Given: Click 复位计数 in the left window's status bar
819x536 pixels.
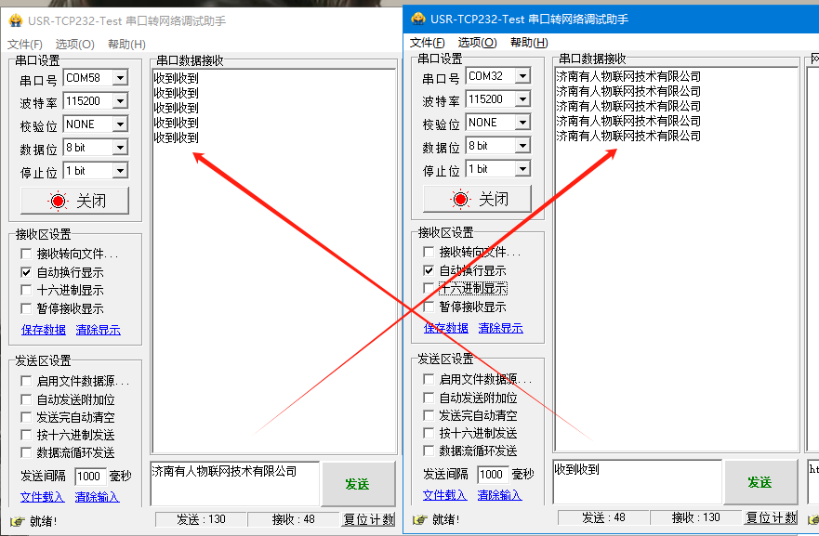Looking at the screenshot, I should [x=368, y=520].
